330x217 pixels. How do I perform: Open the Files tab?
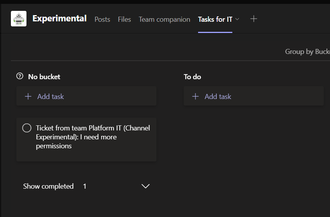coord(125,19)
